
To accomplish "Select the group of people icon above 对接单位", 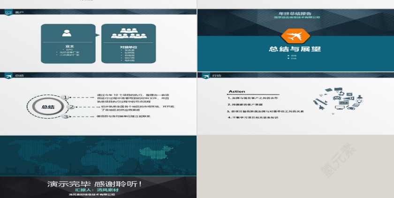I will coord(129,33).
